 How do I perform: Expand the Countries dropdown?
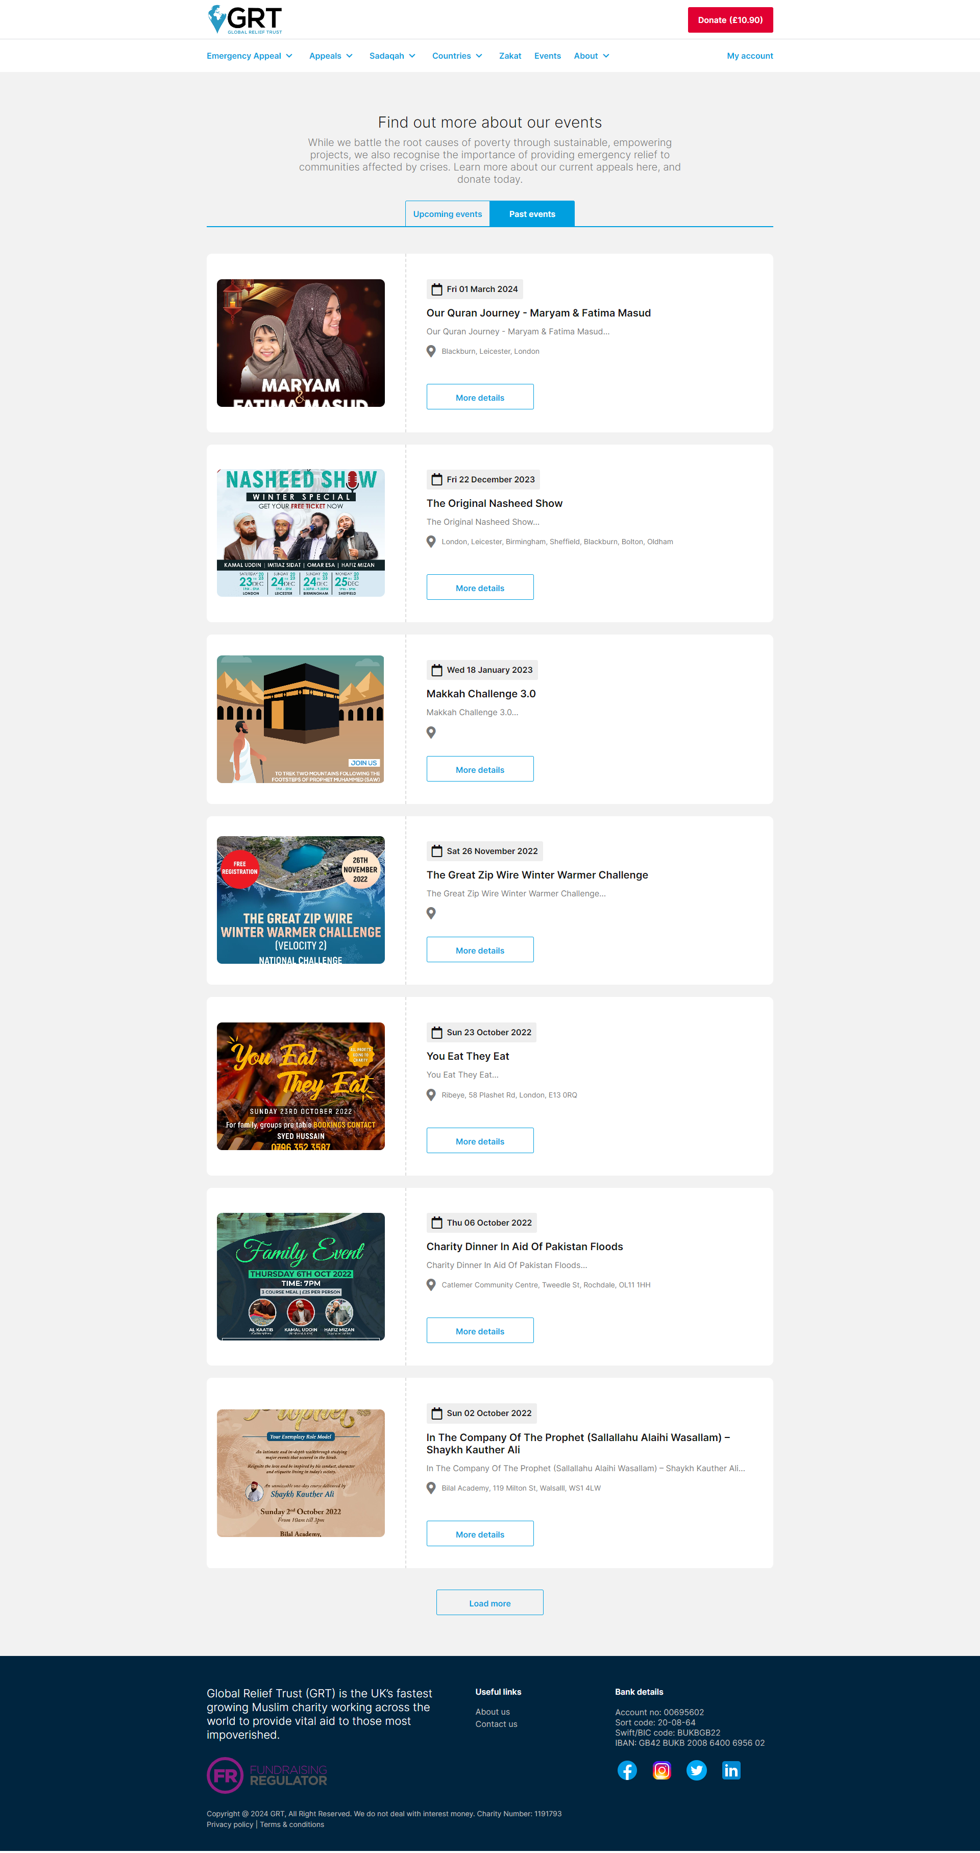tap(456, 56)
